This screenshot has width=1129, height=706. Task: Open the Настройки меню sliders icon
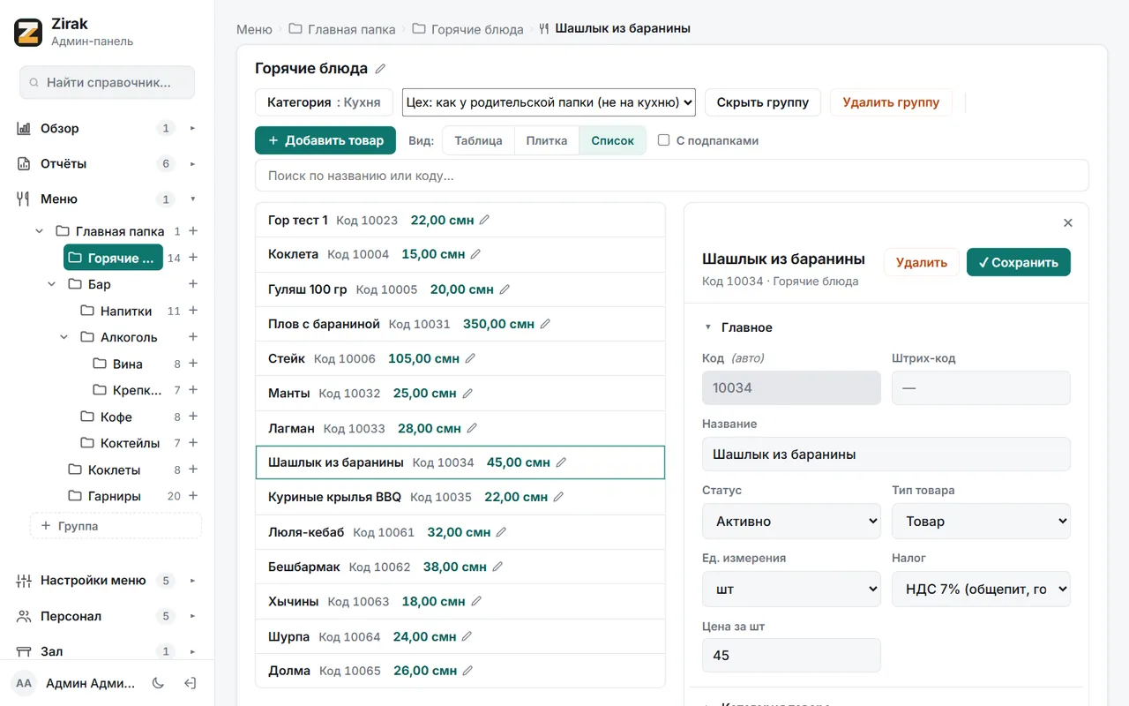click(x=24, y=581)
